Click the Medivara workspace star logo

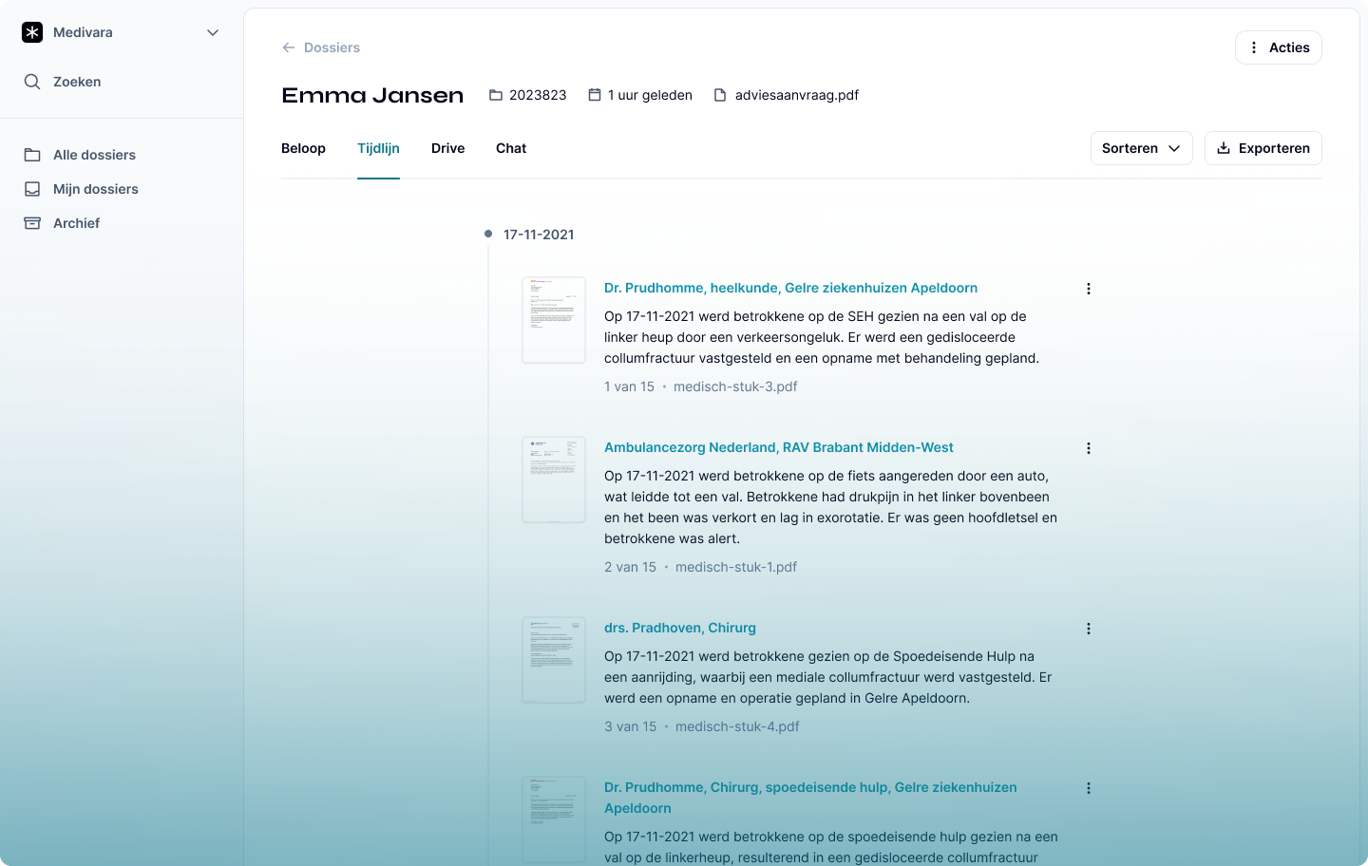(32, 31)
